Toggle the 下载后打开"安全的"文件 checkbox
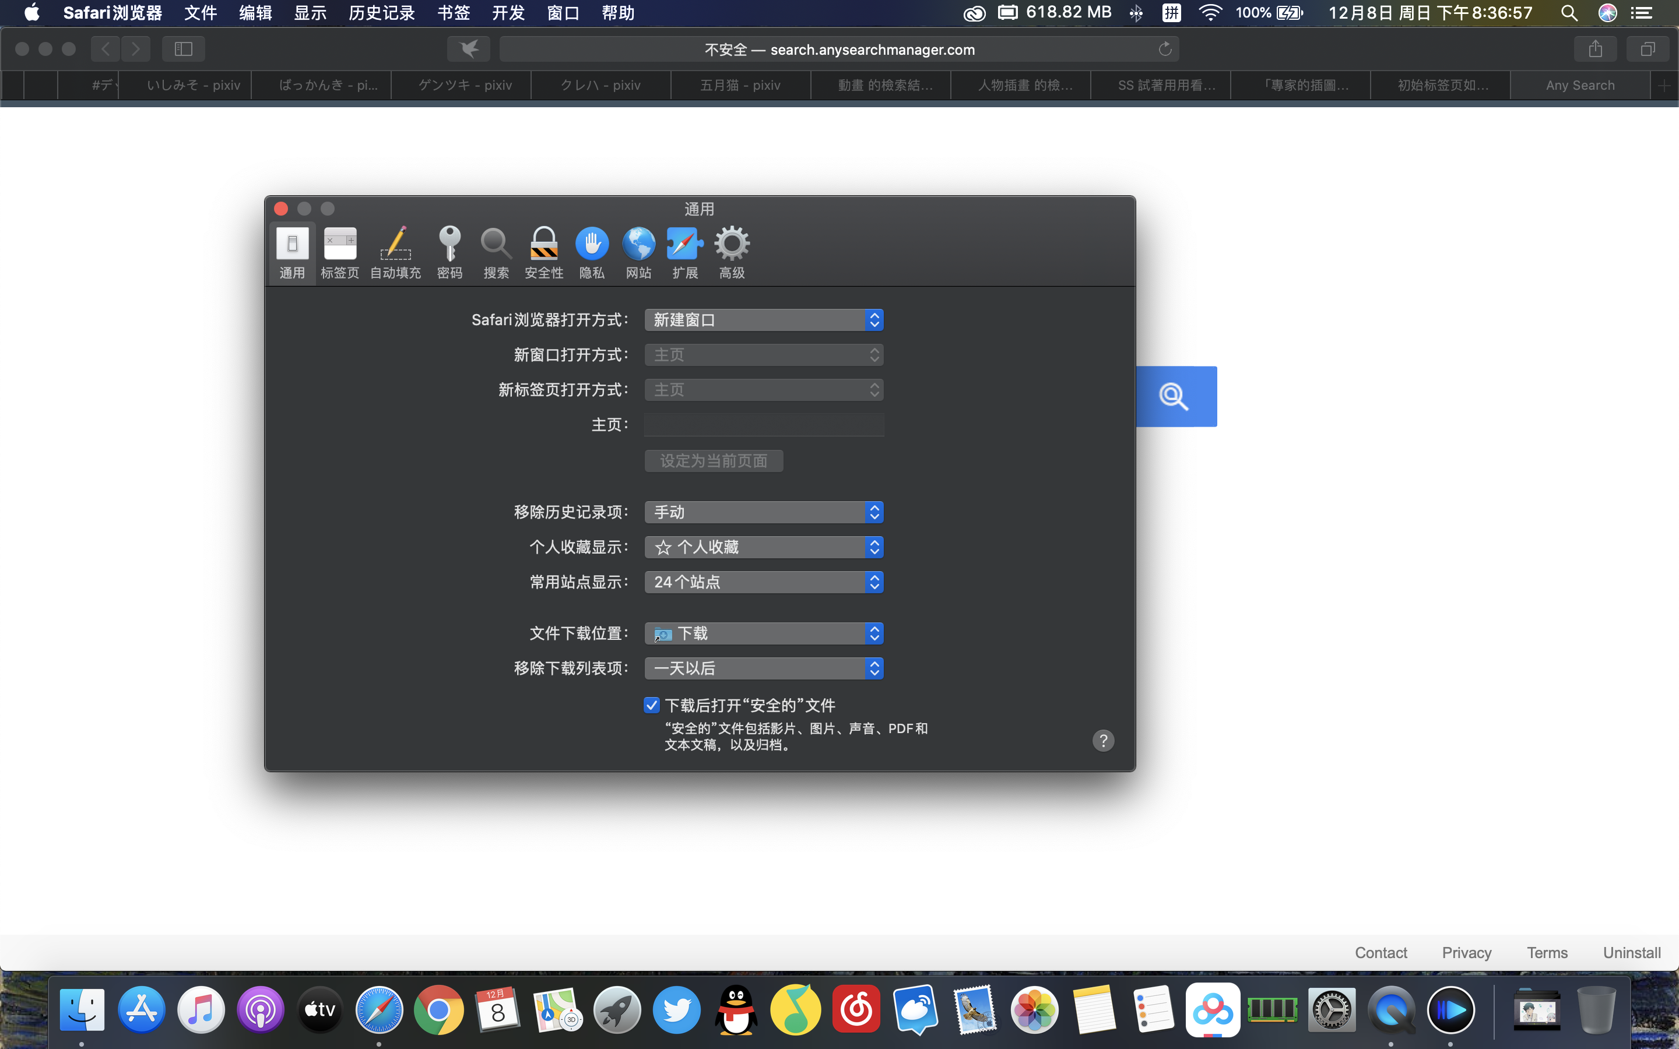The image size is (1679, 1049). point(651,706)
